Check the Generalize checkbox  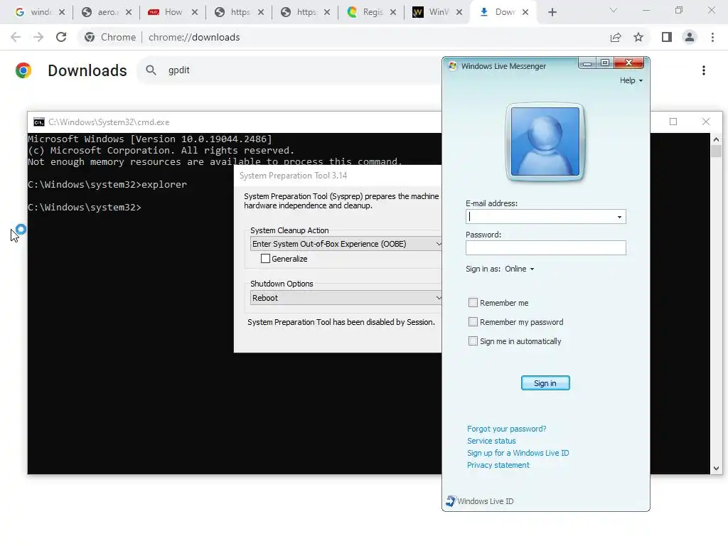click(266, 259)
